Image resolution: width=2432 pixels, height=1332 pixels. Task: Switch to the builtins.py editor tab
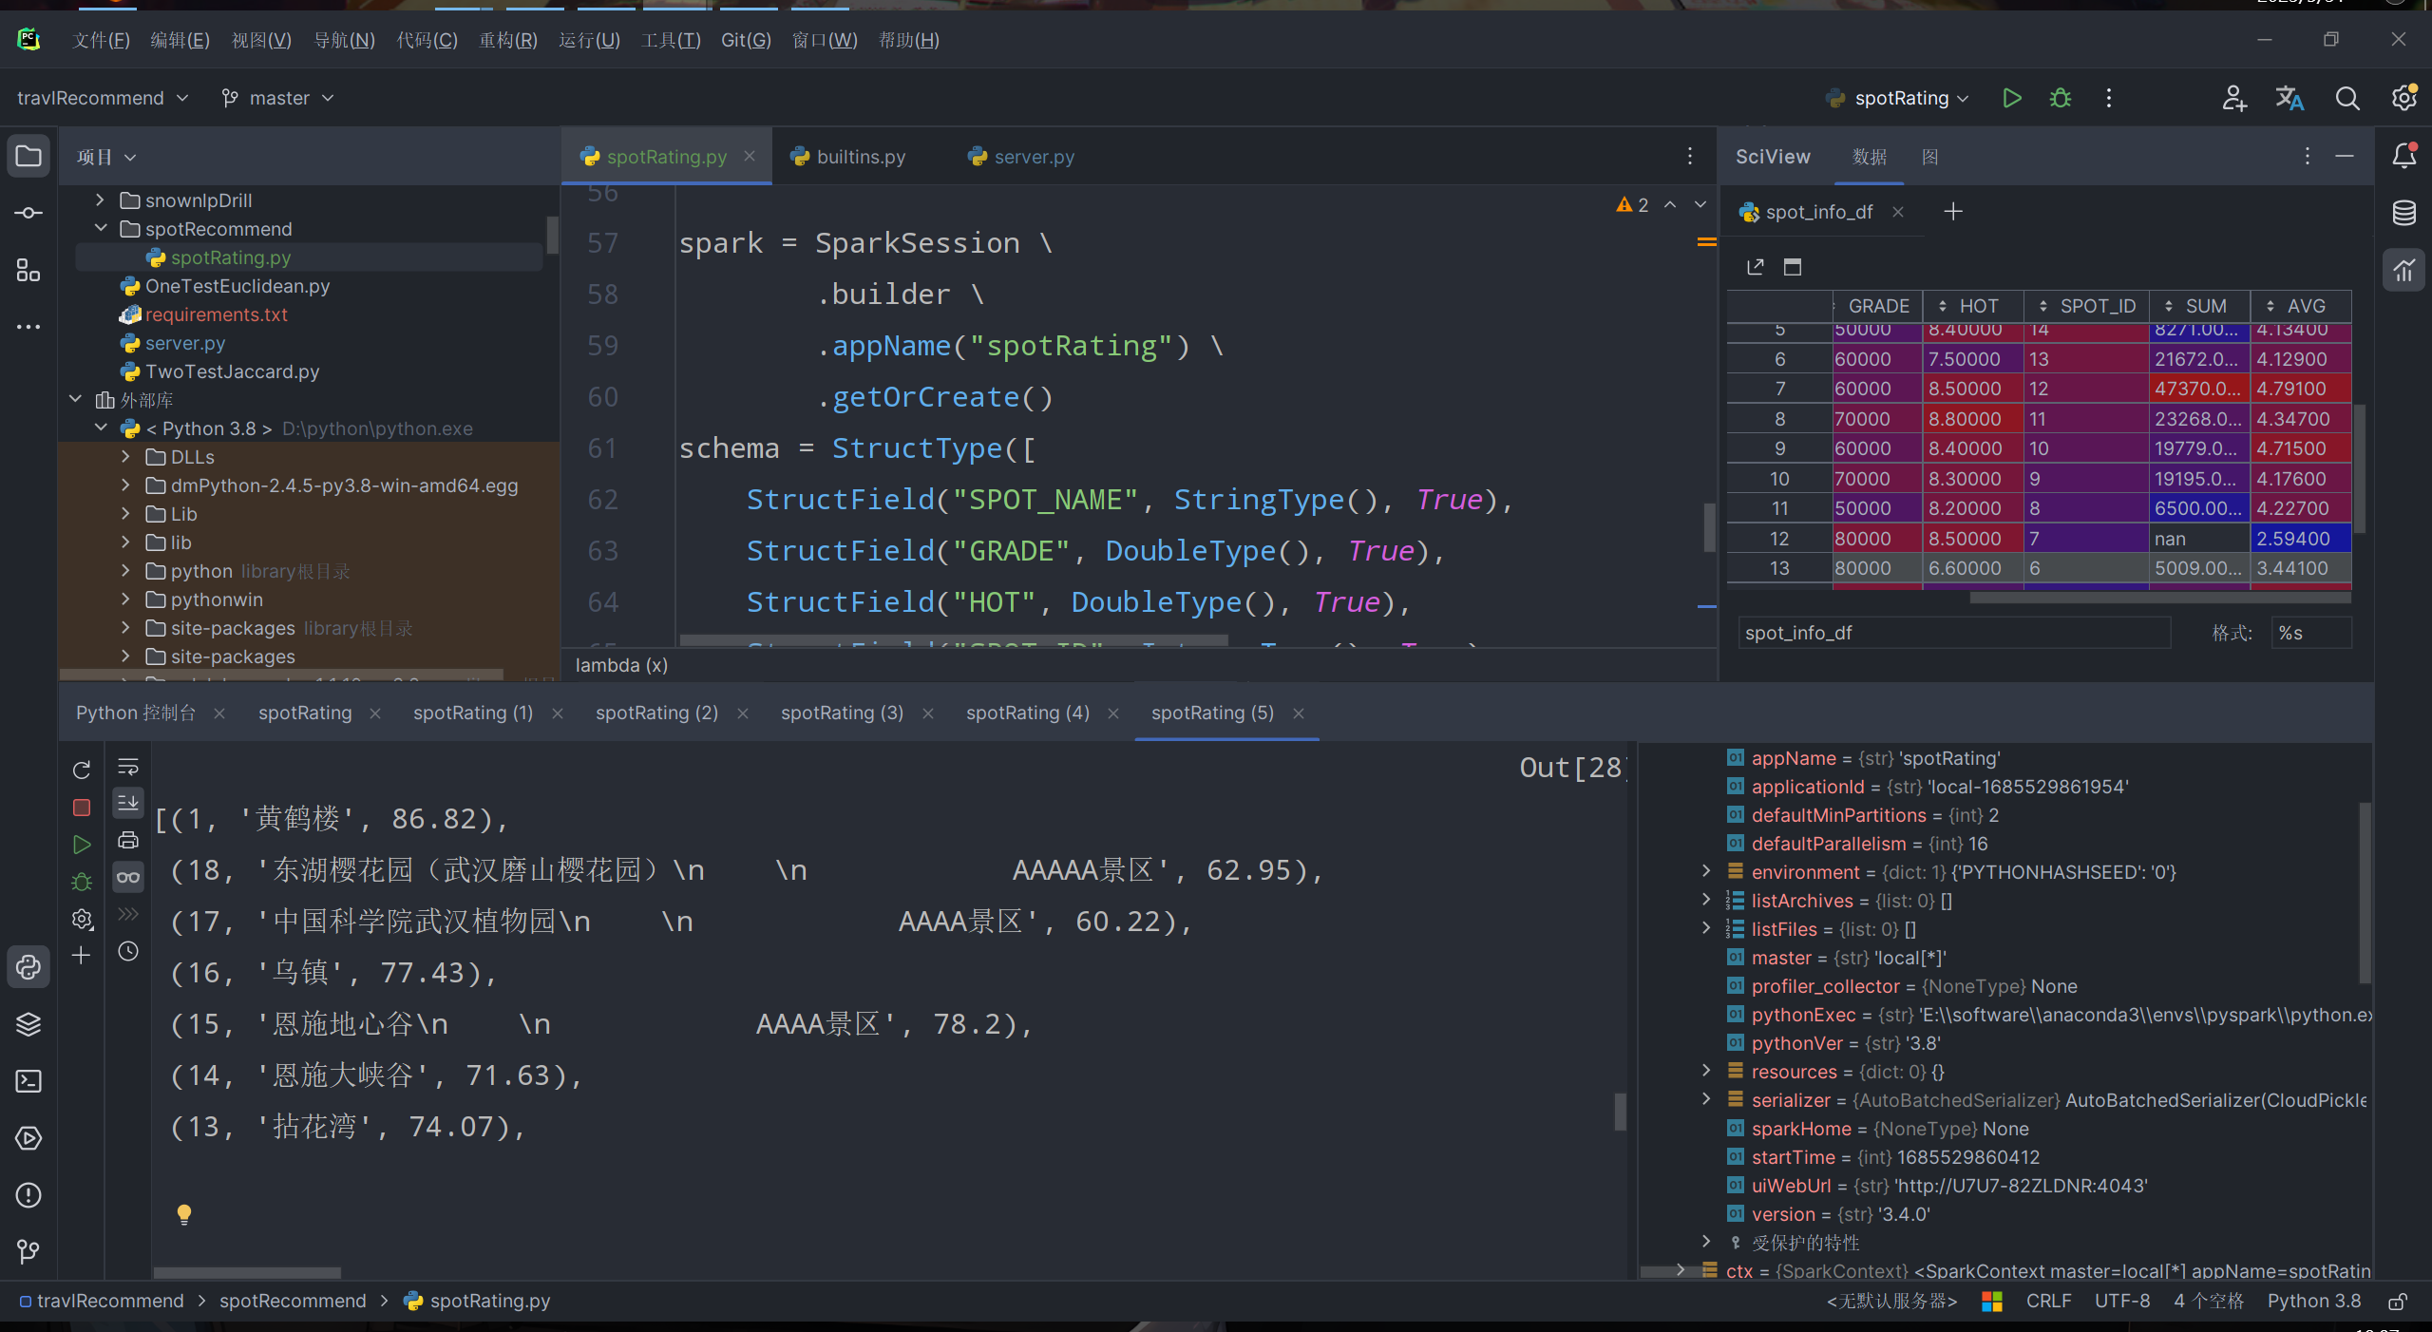coord(860,157)
